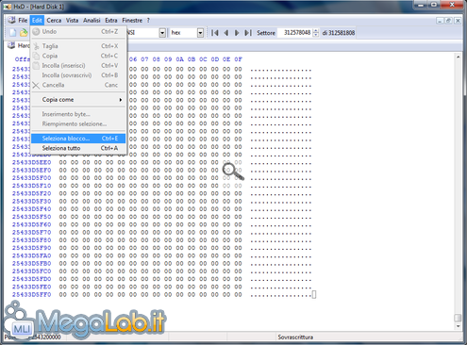This screenshot has width=467, height=345.
Task: Open the File menu
Action: tap(23, 21)
